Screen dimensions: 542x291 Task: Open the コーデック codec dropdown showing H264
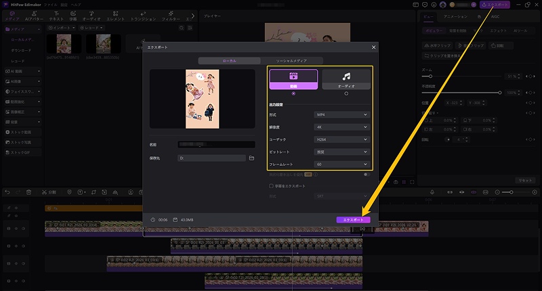(x=341, y=139)
